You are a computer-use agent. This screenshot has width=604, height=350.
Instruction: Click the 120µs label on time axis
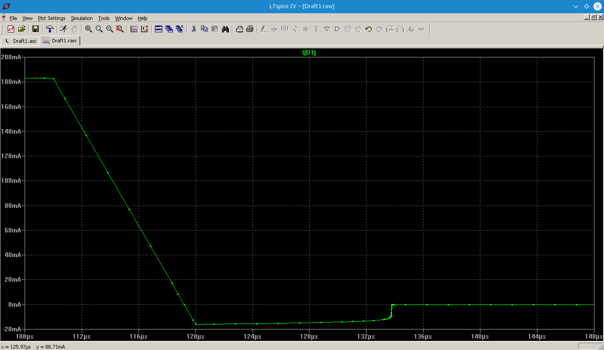click(196, 336)
